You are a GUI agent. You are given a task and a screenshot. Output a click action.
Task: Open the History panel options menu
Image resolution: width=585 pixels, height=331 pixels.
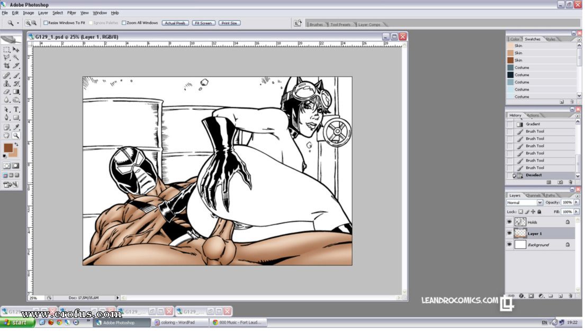(x=578, y=115)
